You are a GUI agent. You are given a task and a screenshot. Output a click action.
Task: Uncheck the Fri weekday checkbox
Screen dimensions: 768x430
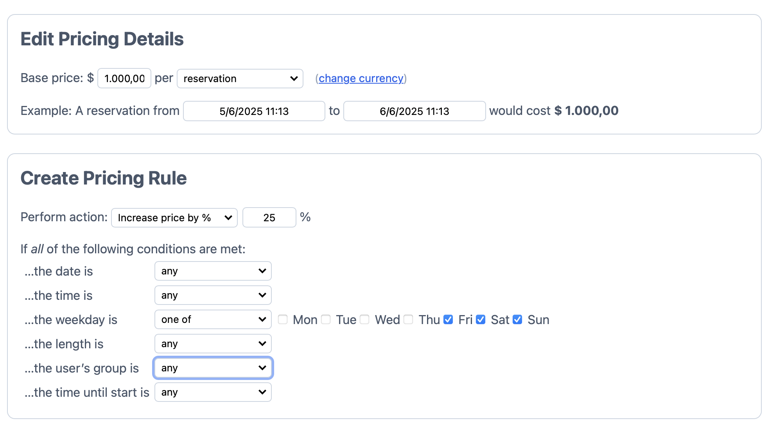[448, 320]
